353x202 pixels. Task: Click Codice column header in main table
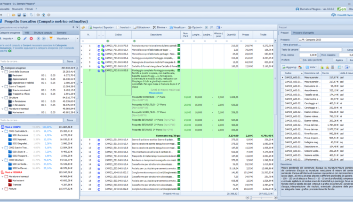click(119, 35)
